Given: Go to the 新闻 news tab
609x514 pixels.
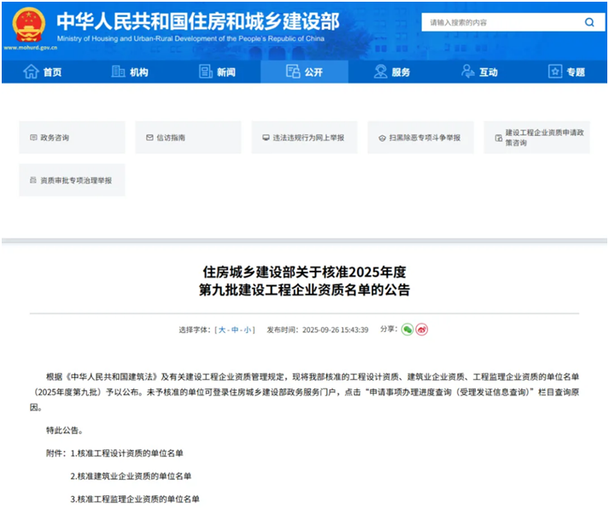Looking at the screenshot, I should tap(217, 72).
